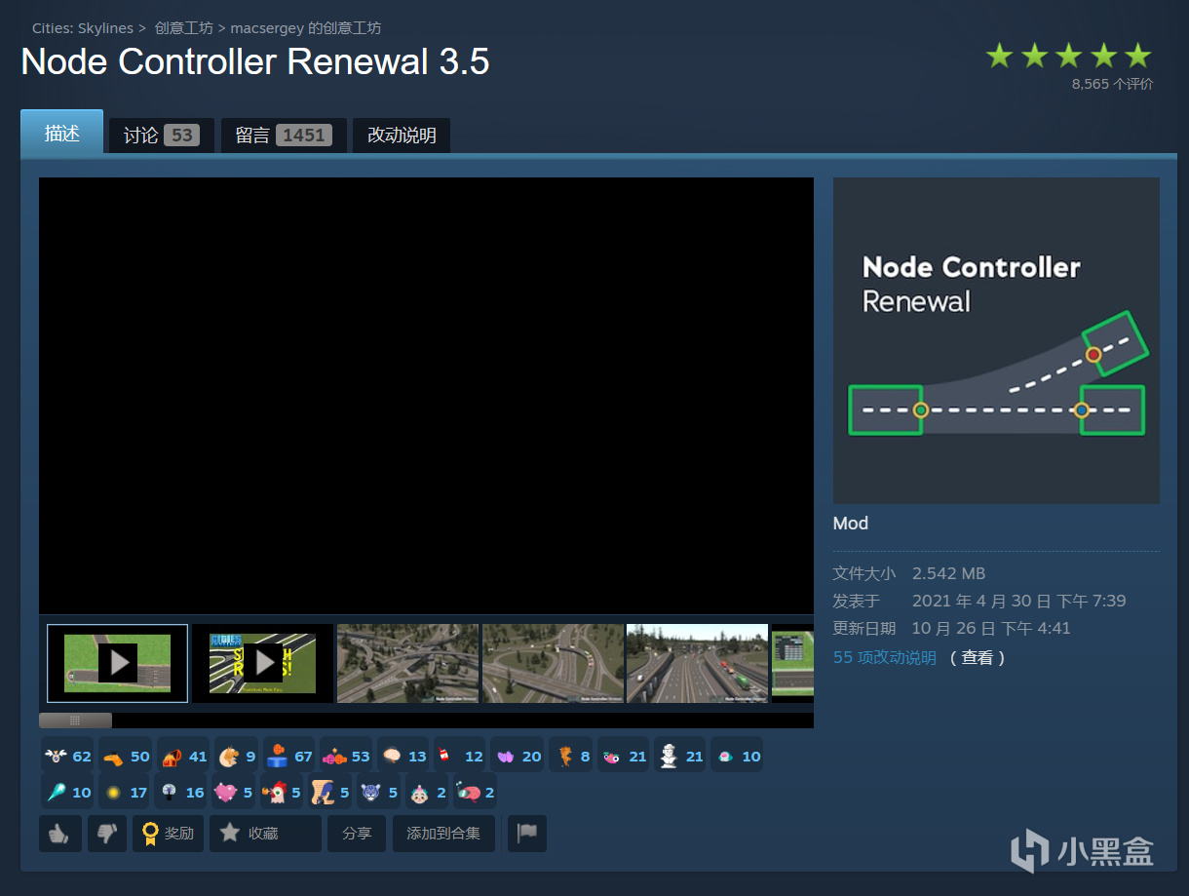This screenshot has width=1189, height=896.
Task: Open the 讨论 discussions tab
Action: pos(161,136)
